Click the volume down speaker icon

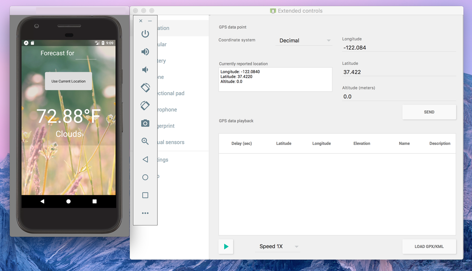[x=145, y=70]
